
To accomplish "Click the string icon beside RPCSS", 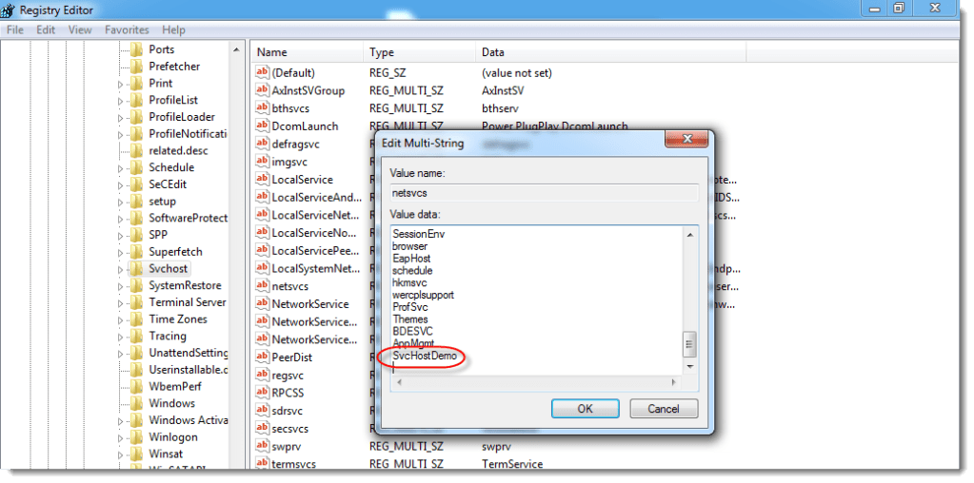I will [263, 393].
